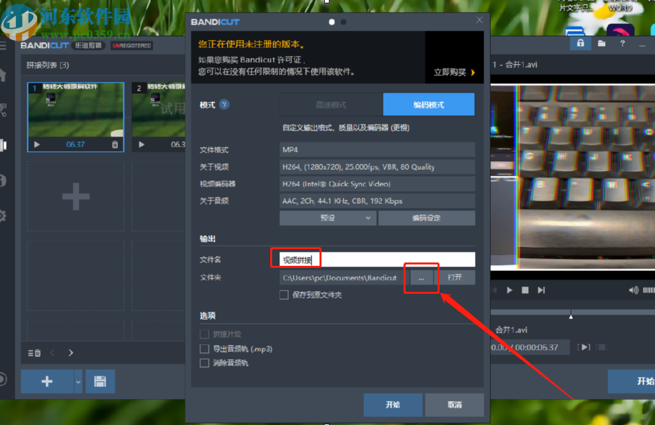Click the 立即购买 link
This screenshot has height=425, width=655.
click(x=454, y=72)
